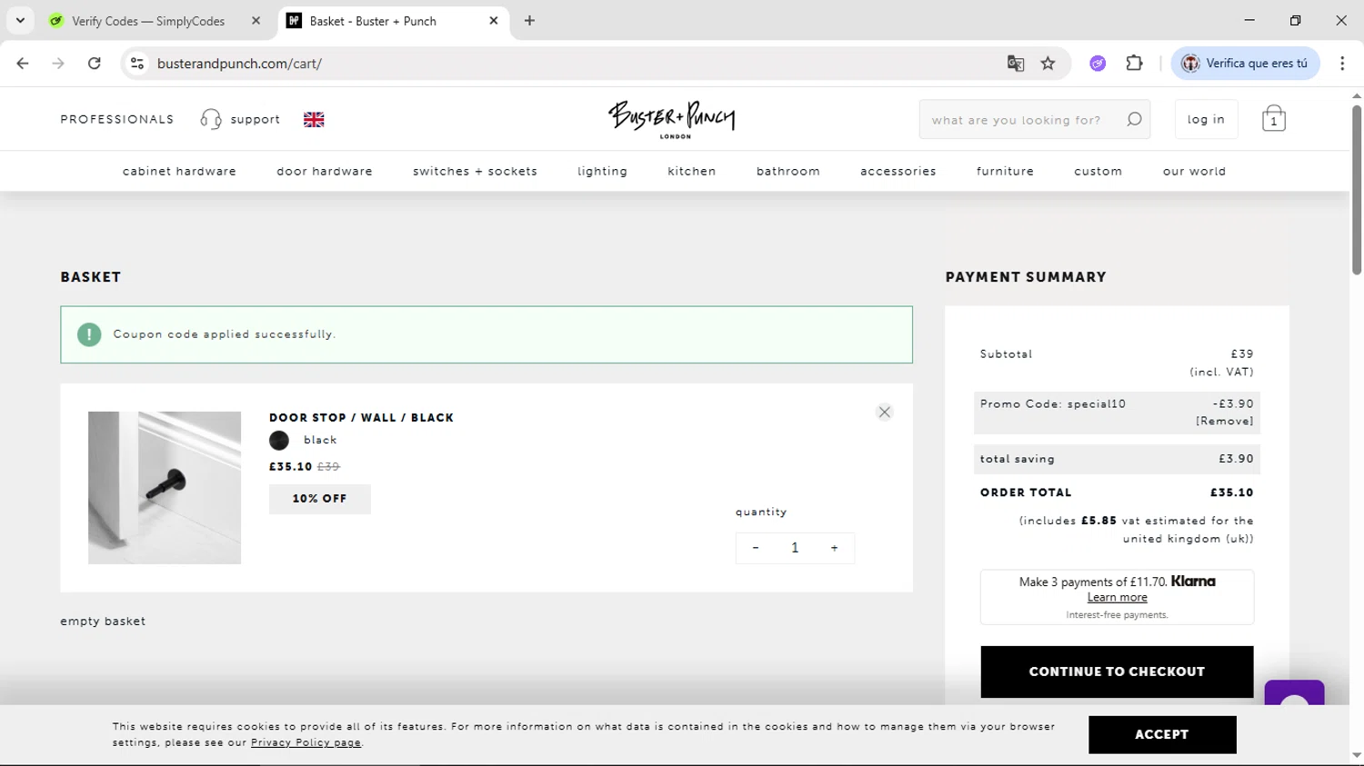The width and height of the screenshot is (1364, 766).
Task: Decrease quantity with minus button
Action: (x=756, y=548)
